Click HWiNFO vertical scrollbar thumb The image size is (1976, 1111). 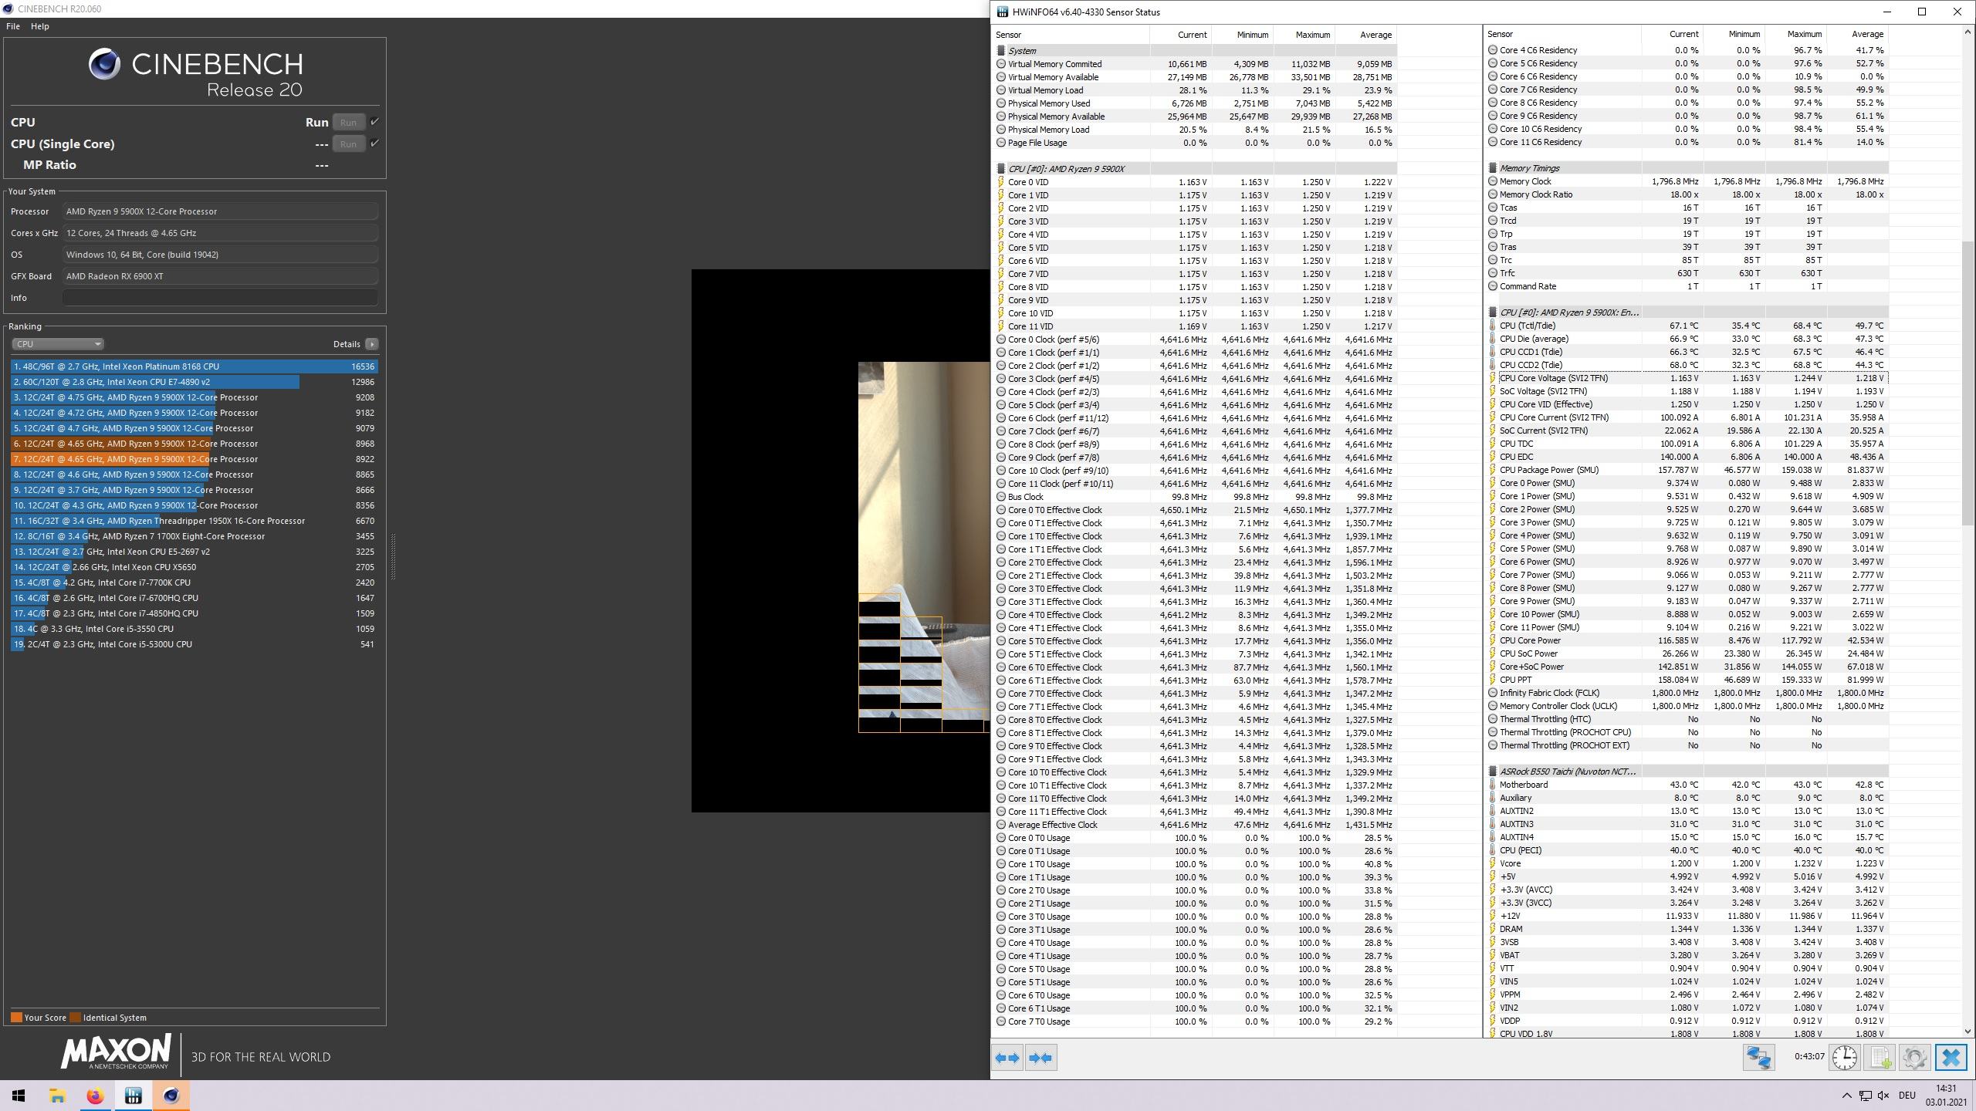click(x=1967, y=384)
